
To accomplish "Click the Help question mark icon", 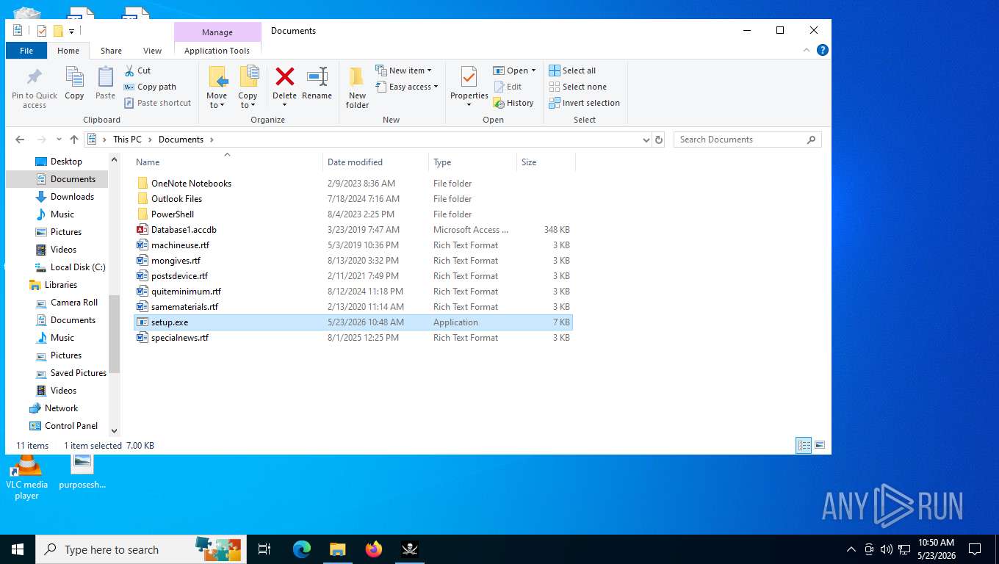I will tap(823, 50).
